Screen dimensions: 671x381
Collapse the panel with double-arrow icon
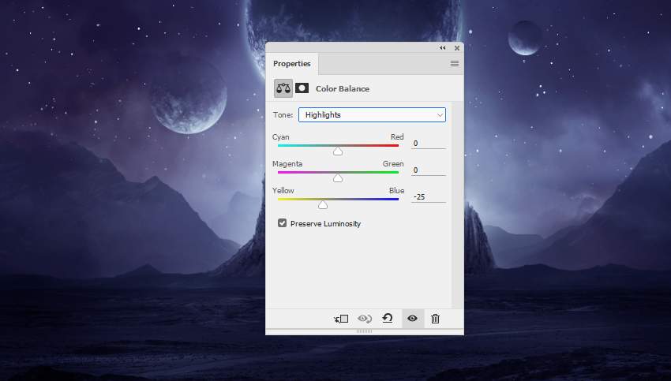click(443, 48)
